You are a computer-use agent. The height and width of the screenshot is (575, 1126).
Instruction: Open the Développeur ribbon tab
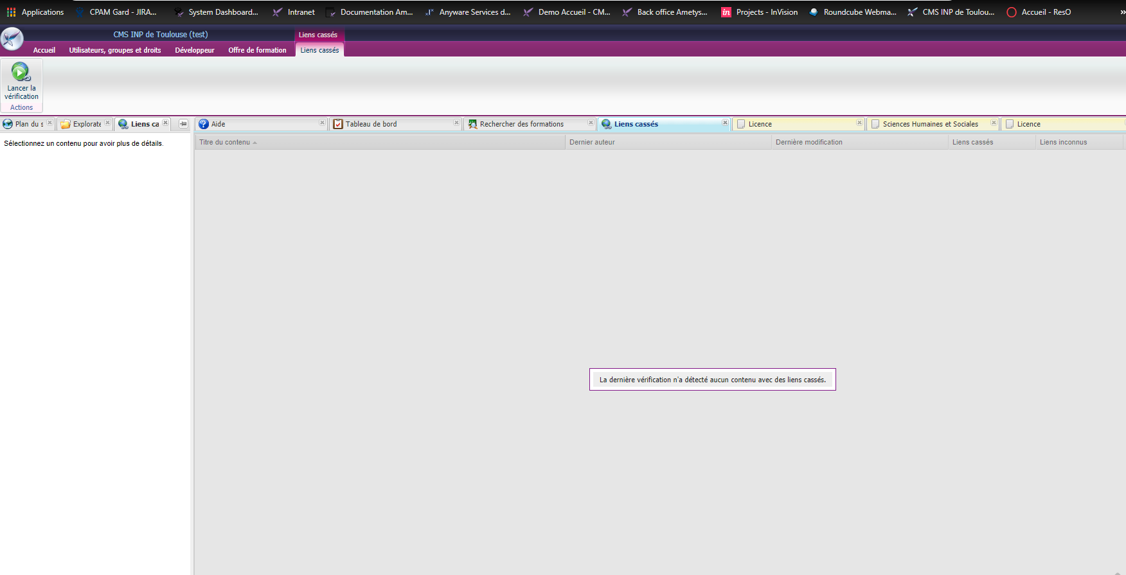tap(195, 50)
